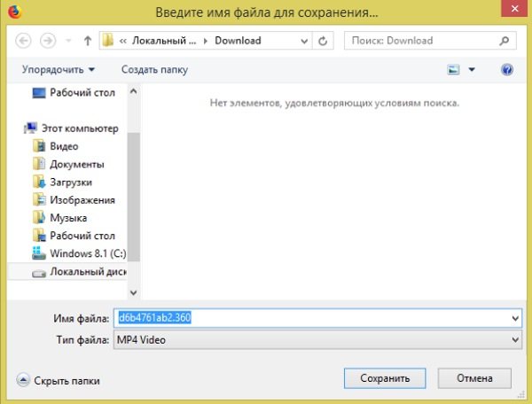Click the 'Имя файла' text field

pyautogui.click(x=318, y=318)
